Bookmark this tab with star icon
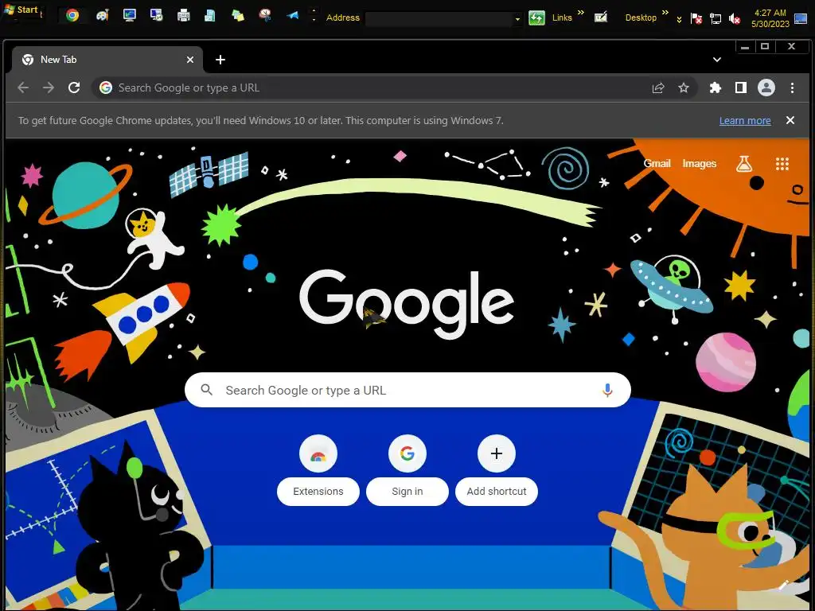The height and width of the screenshot is (611, 815). (x=684, y=88)
